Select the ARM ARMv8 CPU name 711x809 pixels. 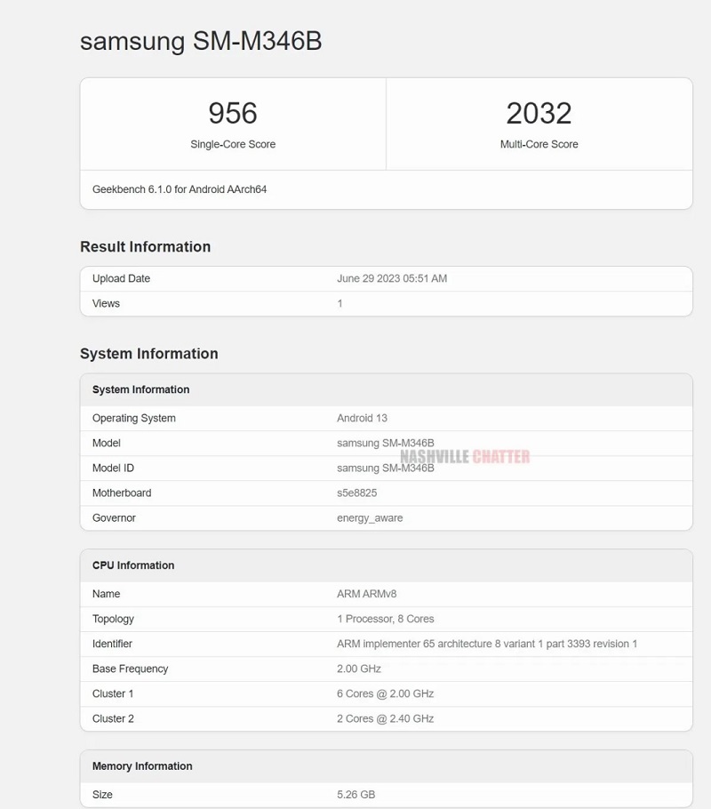click(363, 594)
